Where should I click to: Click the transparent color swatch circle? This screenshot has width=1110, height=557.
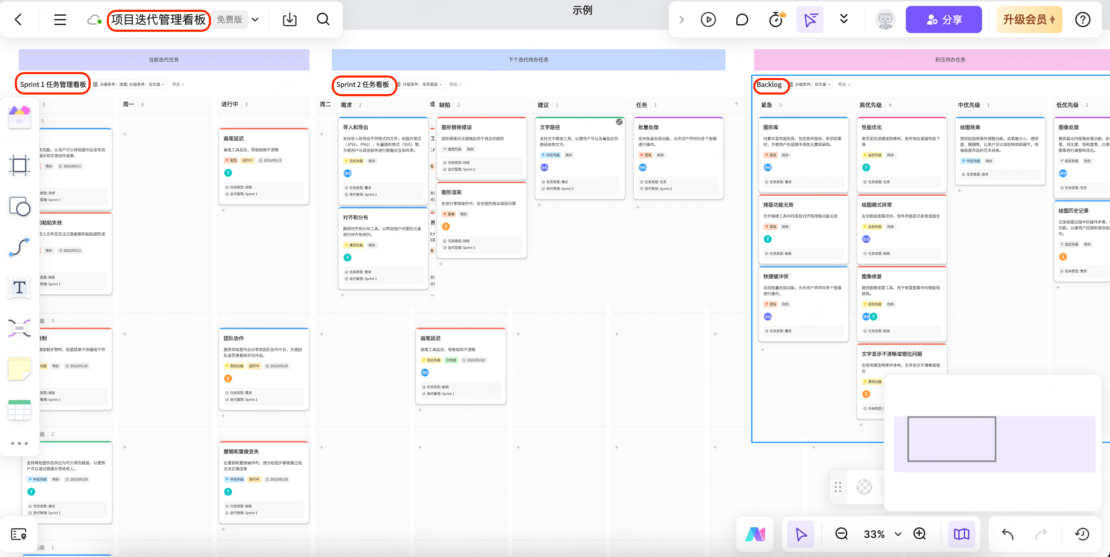point(864,487)
